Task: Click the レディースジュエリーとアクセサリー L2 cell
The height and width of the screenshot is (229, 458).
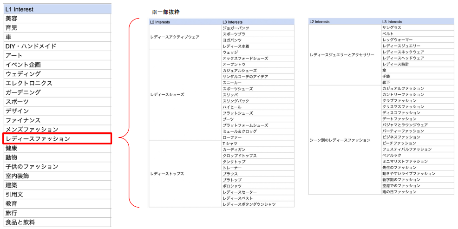Action: pyautogui.click(x=341, y=55)
